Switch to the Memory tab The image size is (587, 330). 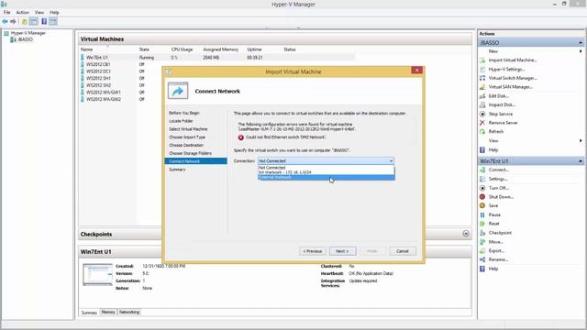click(108, 312)
